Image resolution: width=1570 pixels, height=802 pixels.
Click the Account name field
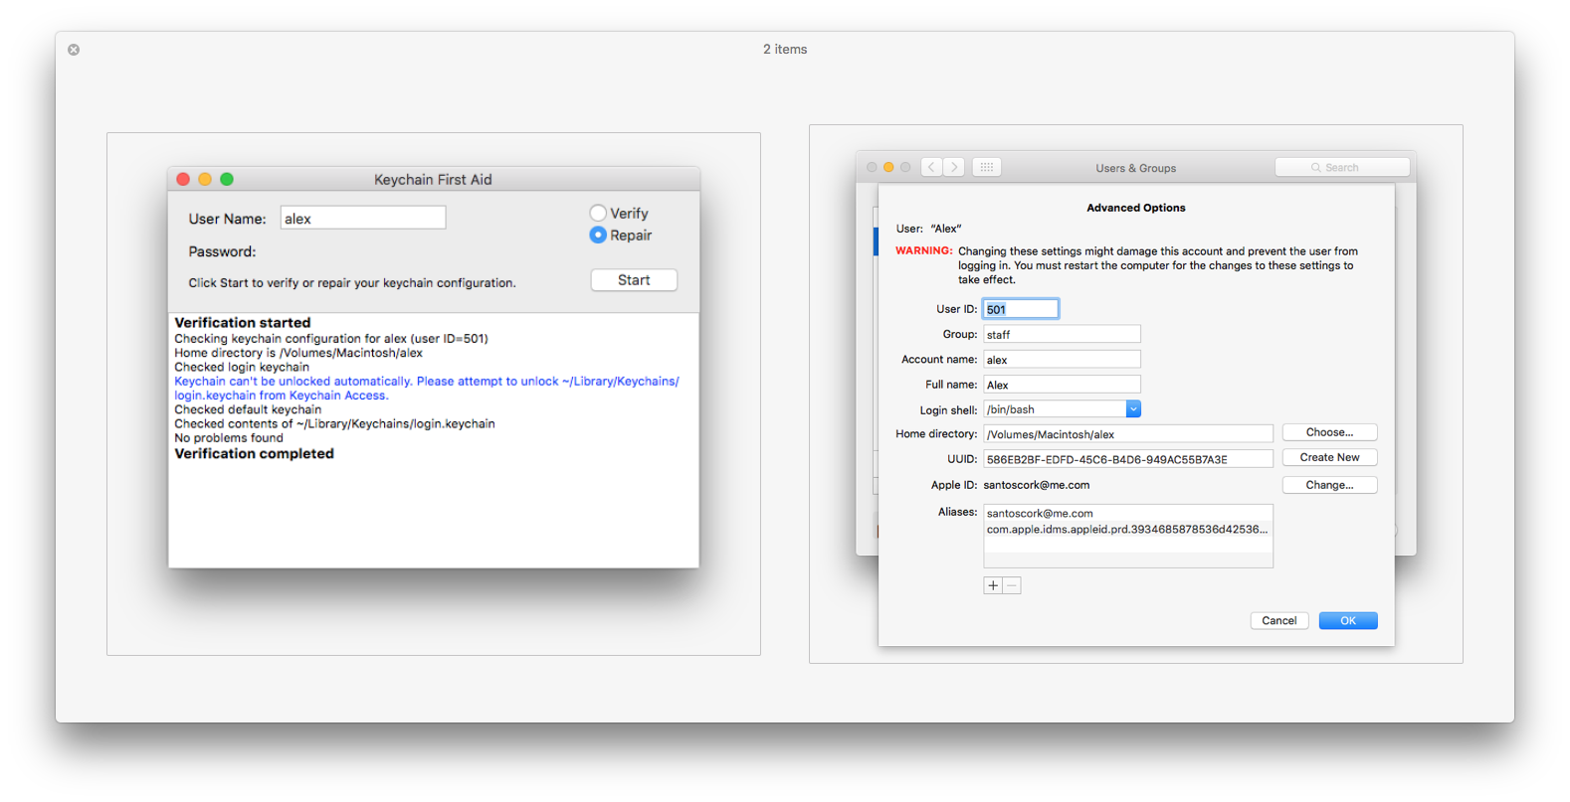[1062, 360]
